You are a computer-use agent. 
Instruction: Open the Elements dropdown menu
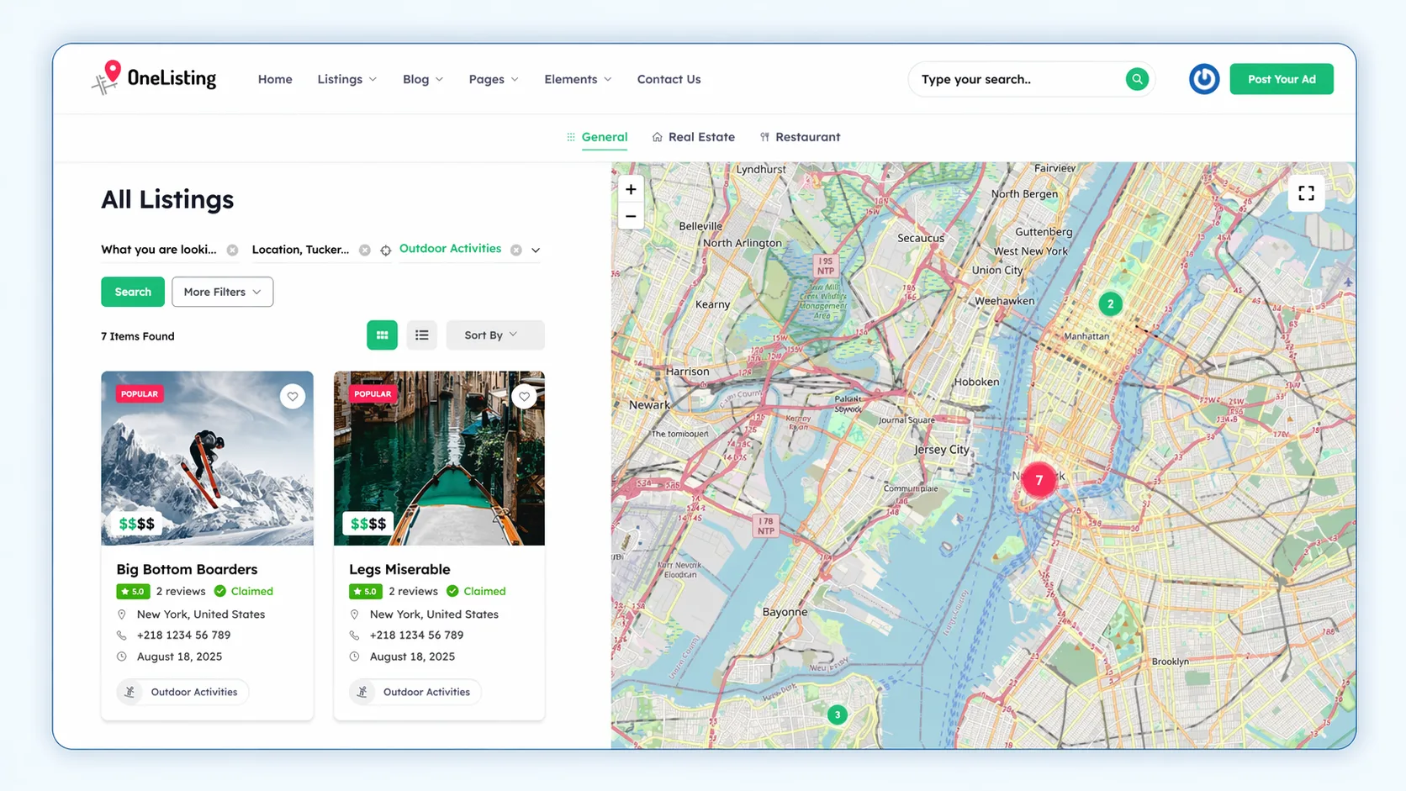point(578,79)
